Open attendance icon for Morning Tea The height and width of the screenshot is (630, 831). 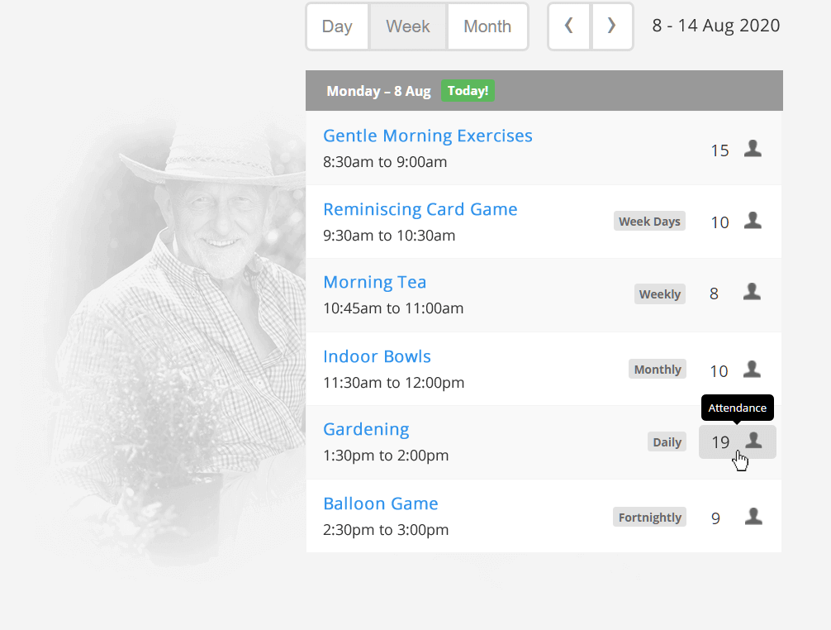[752, 292]
